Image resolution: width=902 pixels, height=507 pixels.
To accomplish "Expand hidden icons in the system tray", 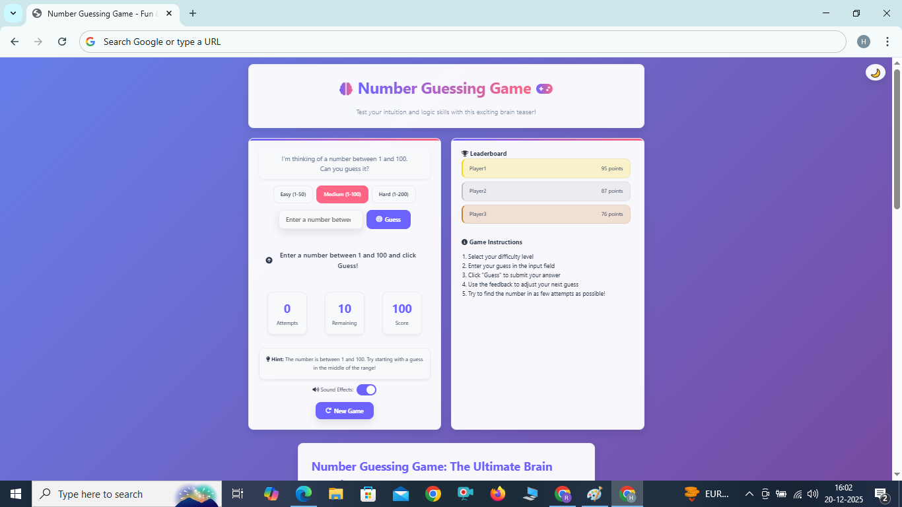I will pyautogui.click(x=749, y=493).
